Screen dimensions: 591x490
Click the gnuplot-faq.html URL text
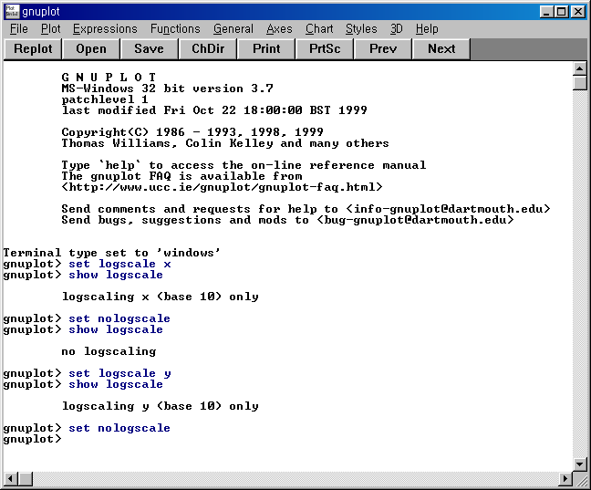pos(222,187)
